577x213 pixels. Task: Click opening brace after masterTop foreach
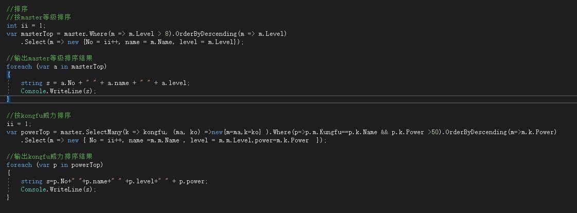8,75
